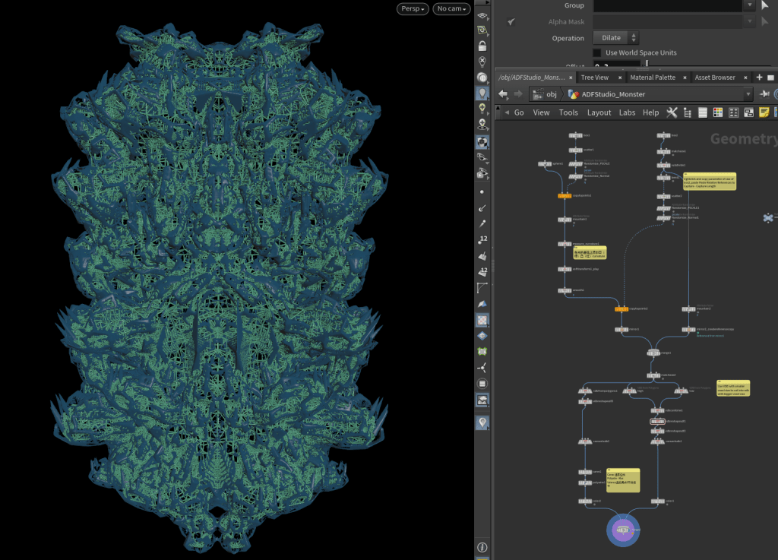Click the pin icon beside the path bar
Viewport: 778px width, 560px height.
764,94
